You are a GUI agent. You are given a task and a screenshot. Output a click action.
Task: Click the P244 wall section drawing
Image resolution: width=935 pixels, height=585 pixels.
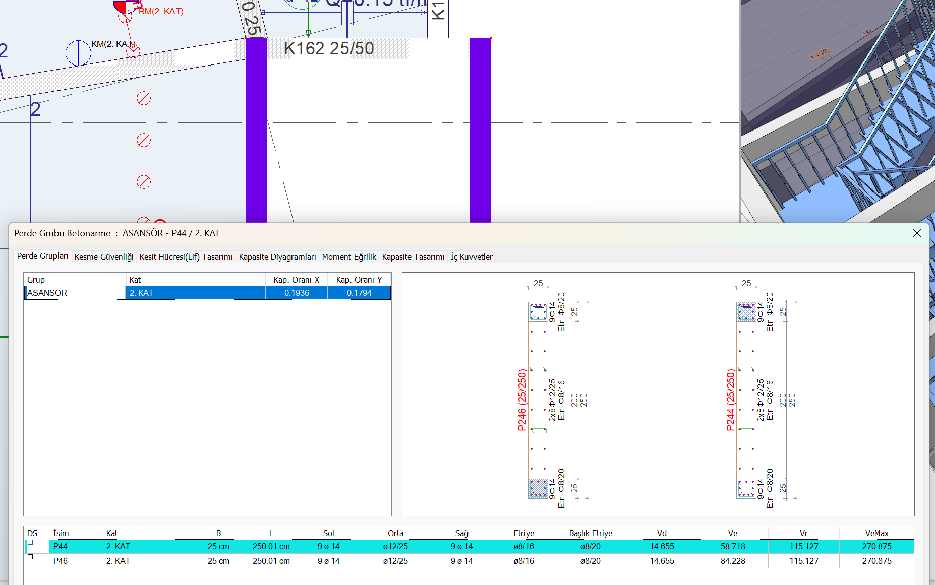click(x=746, y=400)
